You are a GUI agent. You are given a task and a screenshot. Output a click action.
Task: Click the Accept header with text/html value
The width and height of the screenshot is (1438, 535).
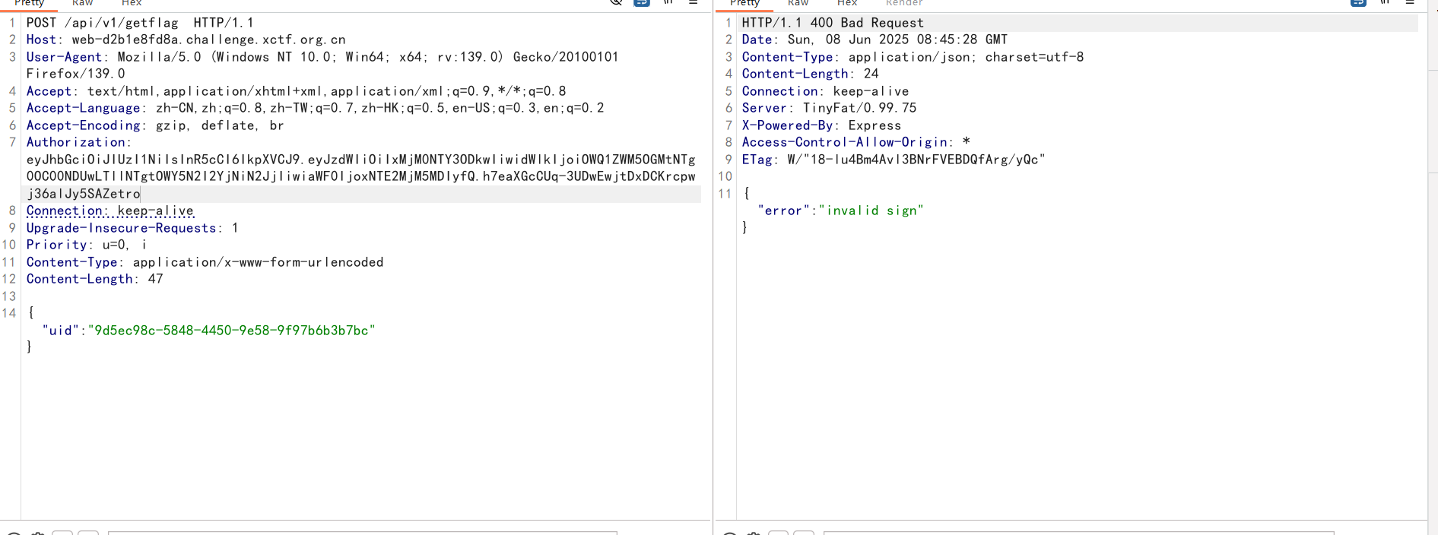[296, 91]
